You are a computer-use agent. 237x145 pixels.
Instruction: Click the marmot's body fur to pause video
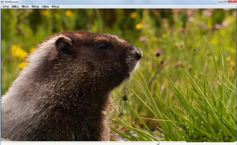pyautogui.click(x=49, y=109)
